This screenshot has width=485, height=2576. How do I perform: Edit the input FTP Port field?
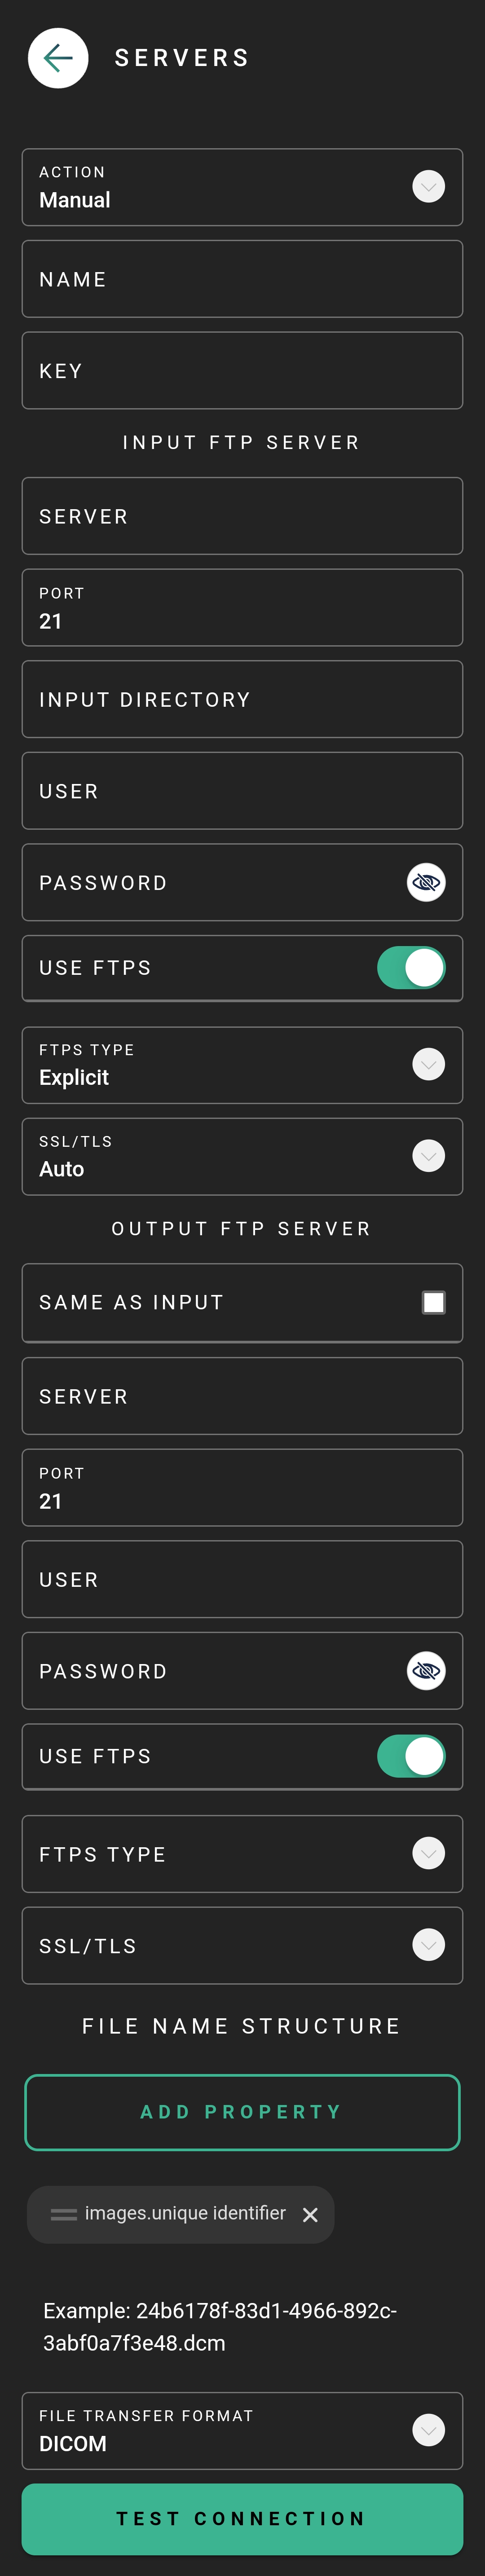[x=242, y=607]
